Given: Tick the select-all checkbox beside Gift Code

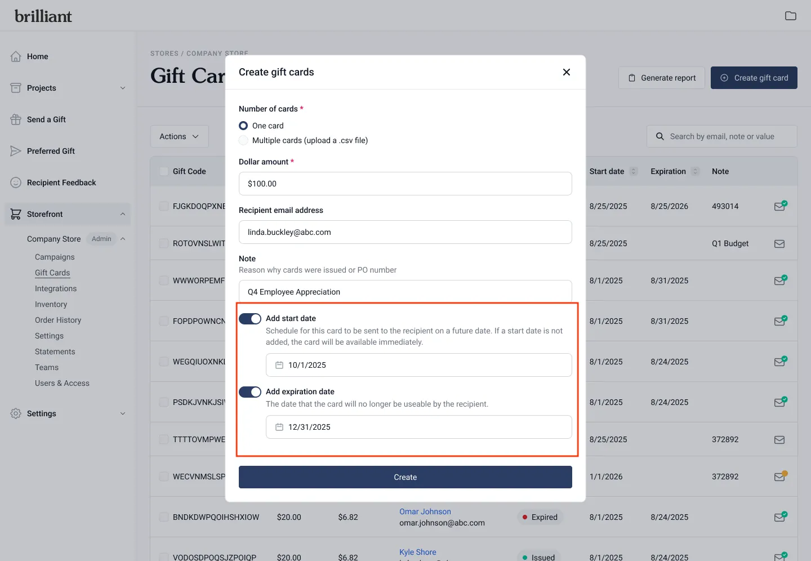Looking at the screenshot, I should 164,171.
